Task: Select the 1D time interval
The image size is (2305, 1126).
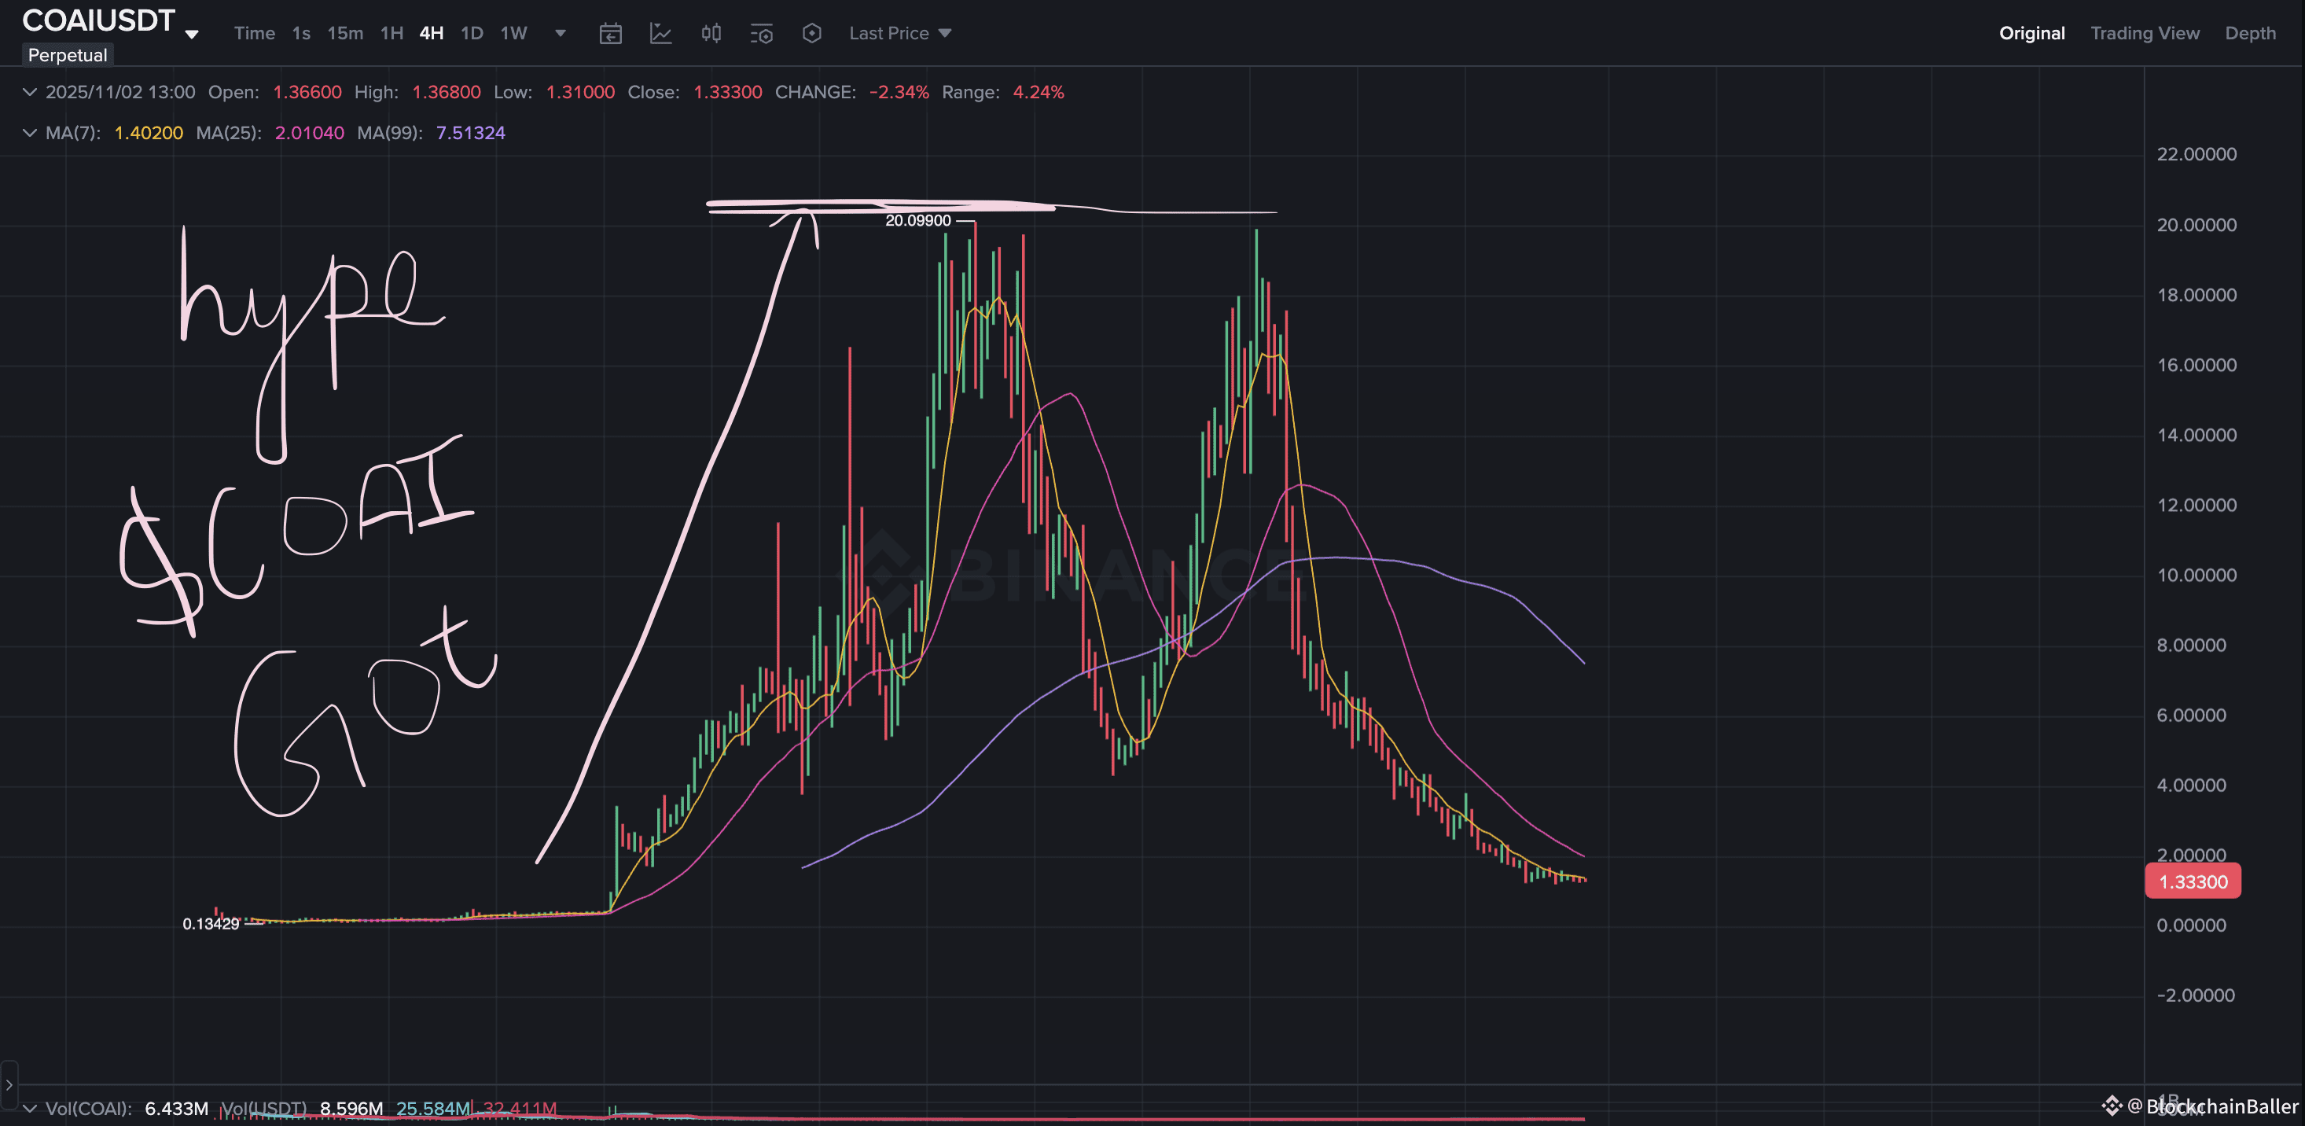Action: (x=472, y=33)
